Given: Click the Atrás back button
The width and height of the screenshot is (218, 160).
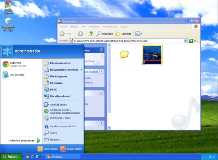Looking at the screenshot, I should pos(65,34).
